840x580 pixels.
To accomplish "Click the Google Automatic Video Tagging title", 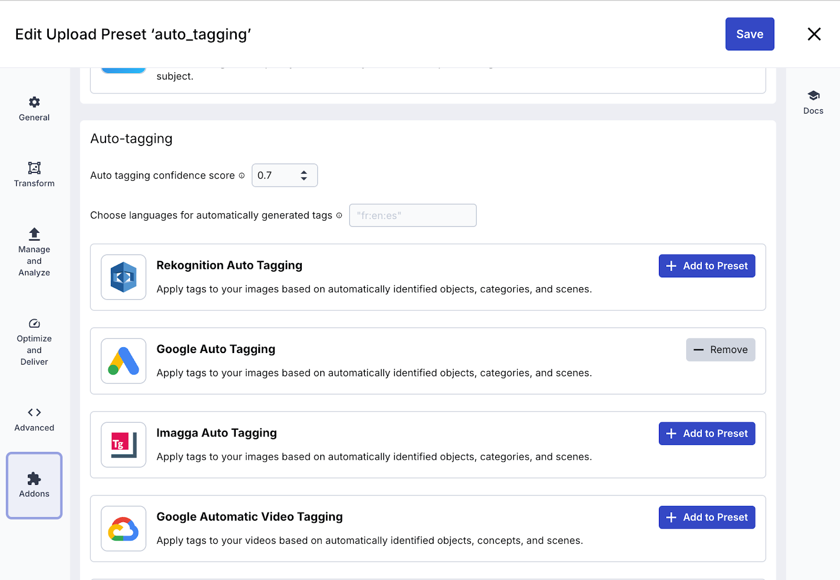I will coord(249,517).
